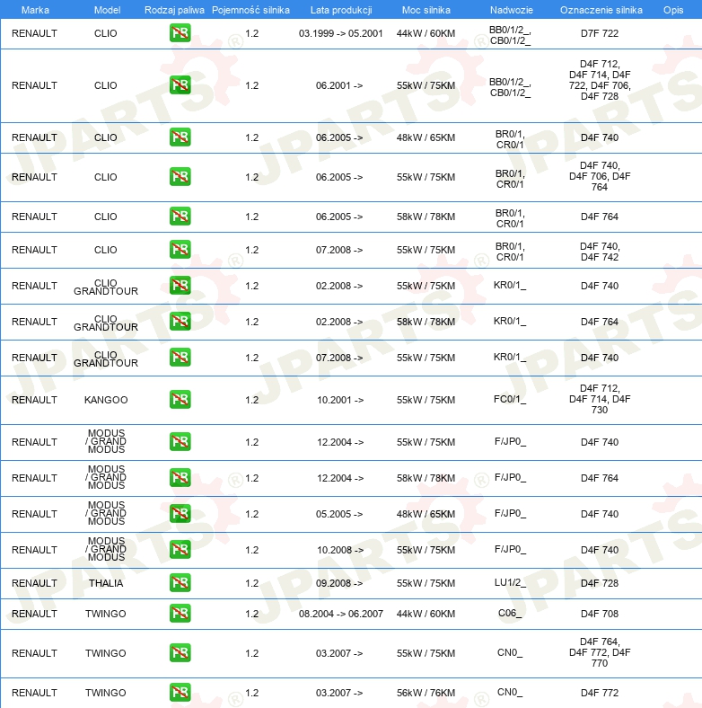Sort by the Model column header

pos(107,10)
